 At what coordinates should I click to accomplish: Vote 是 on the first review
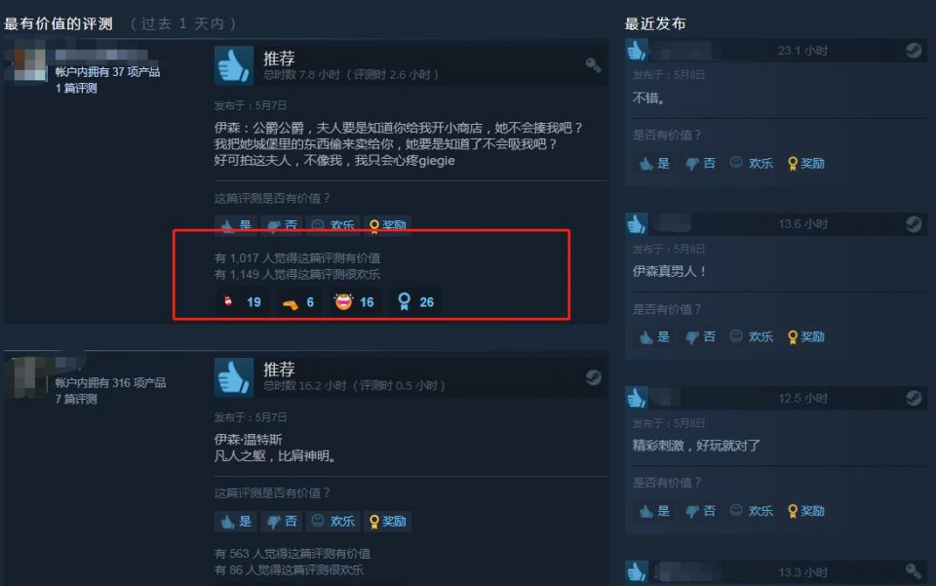(x=236, y=225)
